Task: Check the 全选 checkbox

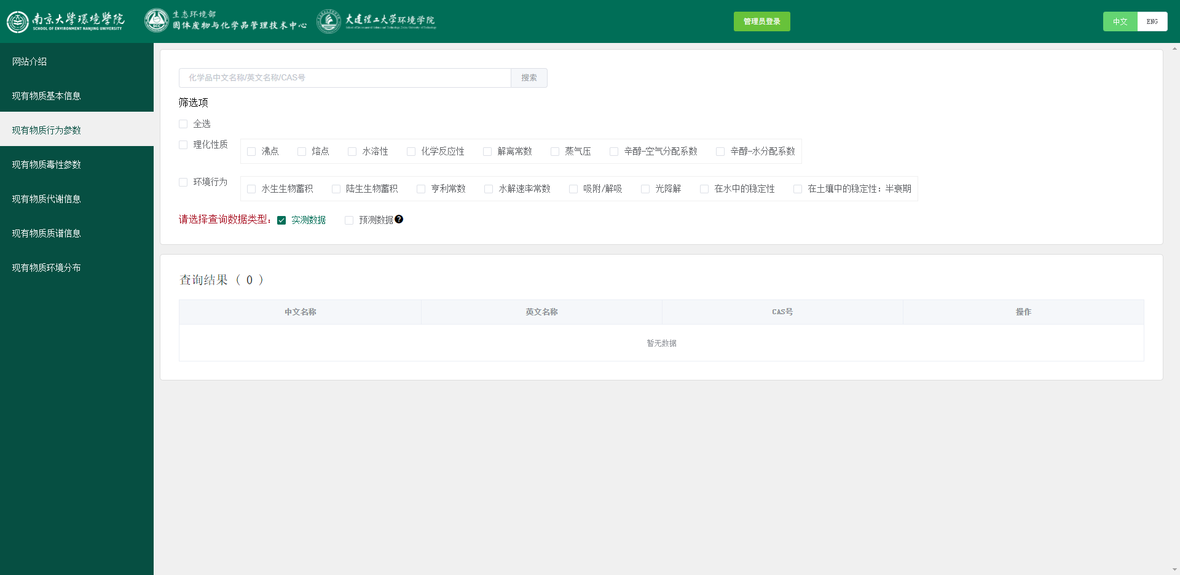Action: 183,124
